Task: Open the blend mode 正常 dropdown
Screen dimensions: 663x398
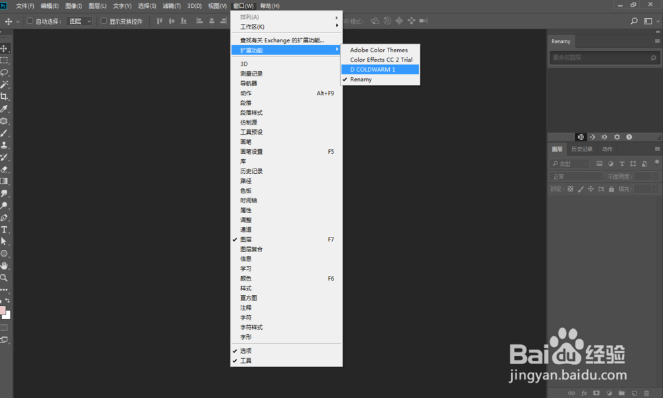Action: click(x=577, y=176)
